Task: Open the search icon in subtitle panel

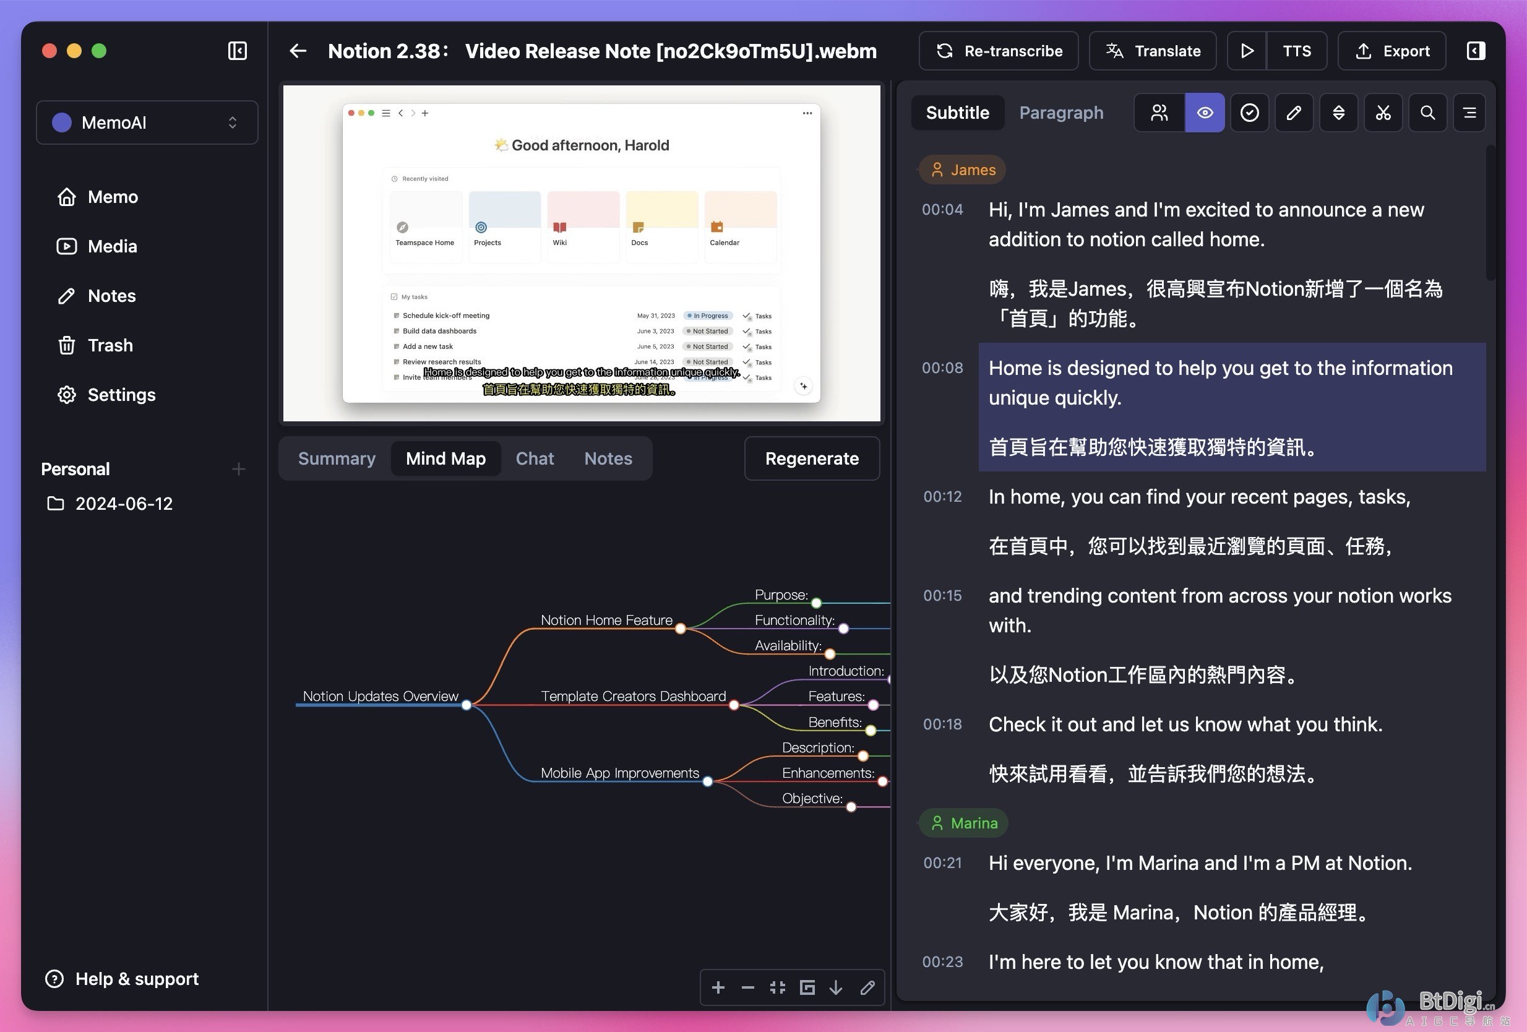Action: pos(1427,113)
